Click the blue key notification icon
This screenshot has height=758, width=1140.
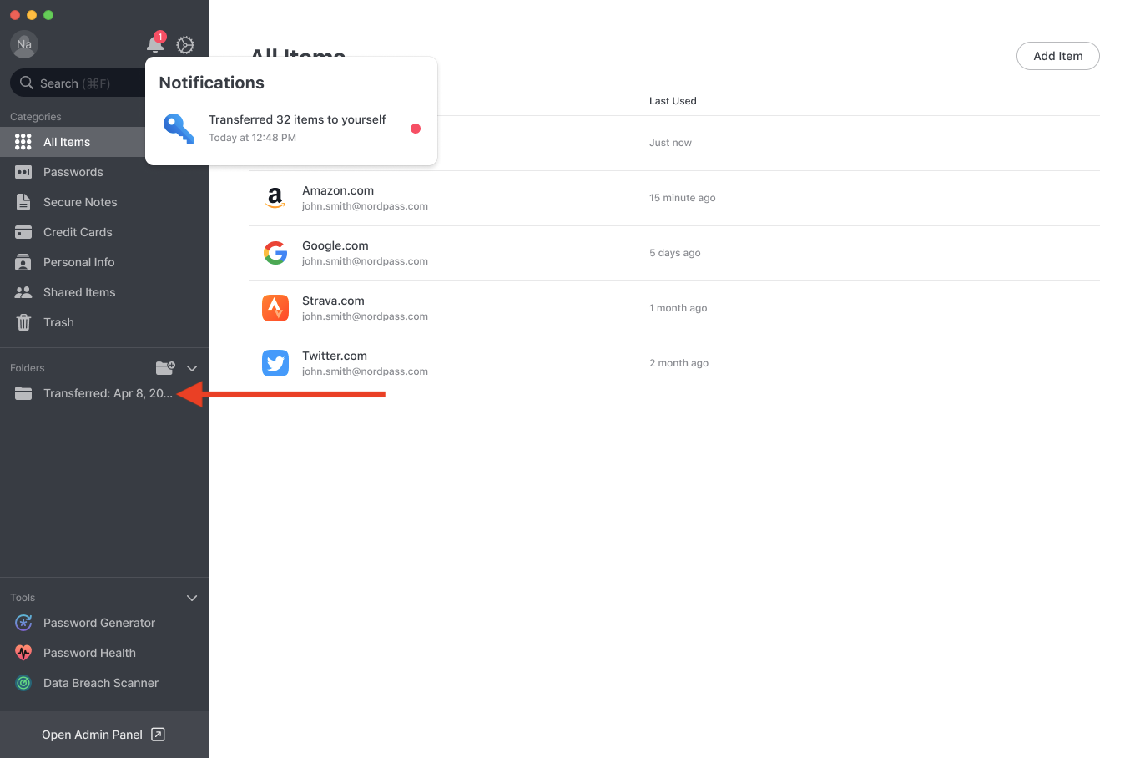coord(179,129)
